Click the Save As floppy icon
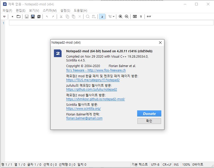The width and height of the screenshot is (214, 168). point(33,17)
